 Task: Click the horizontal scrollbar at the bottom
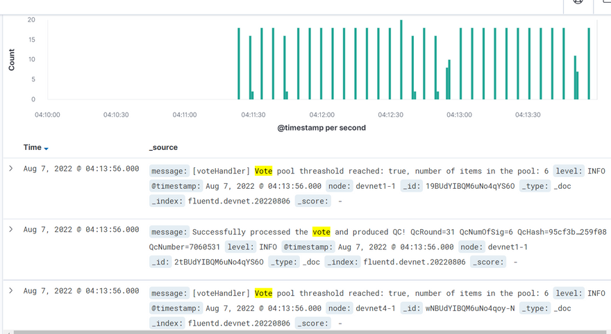click(x=305, y=332)
